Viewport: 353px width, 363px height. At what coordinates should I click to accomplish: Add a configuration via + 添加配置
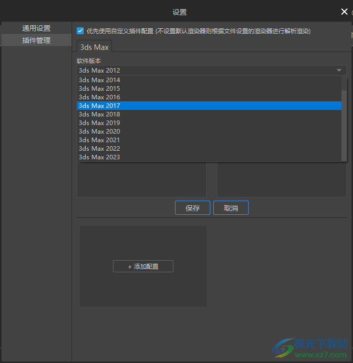pyautogui.click(x=143, y=266)
